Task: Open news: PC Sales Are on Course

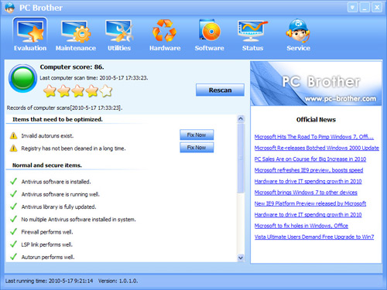Action: point(310,159)
